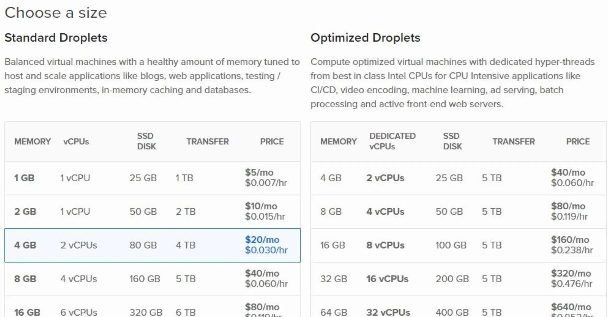Click the $320/mo price in the optimized table
This screenshot has width=608, height=317.
tap(571, 273)
